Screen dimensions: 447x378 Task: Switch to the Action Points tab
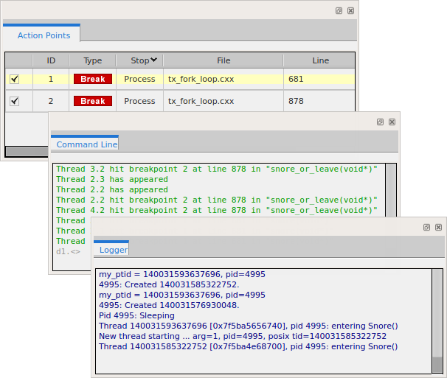pyautogui.click(x=44, y=35)
